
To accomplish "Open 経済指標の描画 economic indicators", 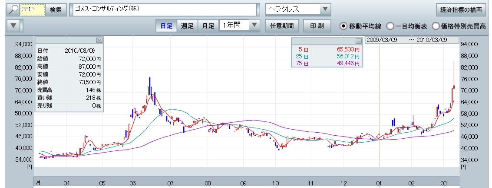I will pos(460,10).
